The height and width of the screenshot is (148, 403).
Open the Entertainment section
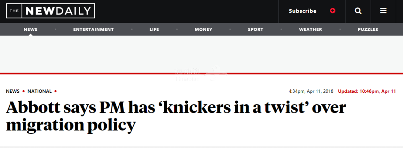pyautogui.click(x=93, y=29)
